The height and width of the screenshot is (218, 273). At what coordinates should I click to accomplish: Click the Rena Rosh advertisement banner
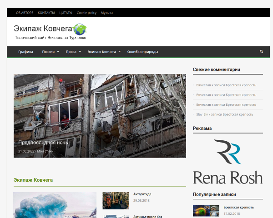tap(228, 162)
